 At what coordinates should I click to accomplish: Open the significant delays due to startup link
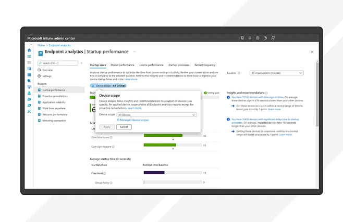point(265,121)
